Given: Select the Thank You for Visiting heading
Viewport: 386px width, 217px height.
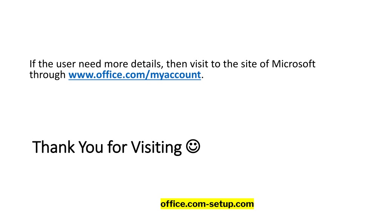Looking at the screenshot, I should coord(116,147).
